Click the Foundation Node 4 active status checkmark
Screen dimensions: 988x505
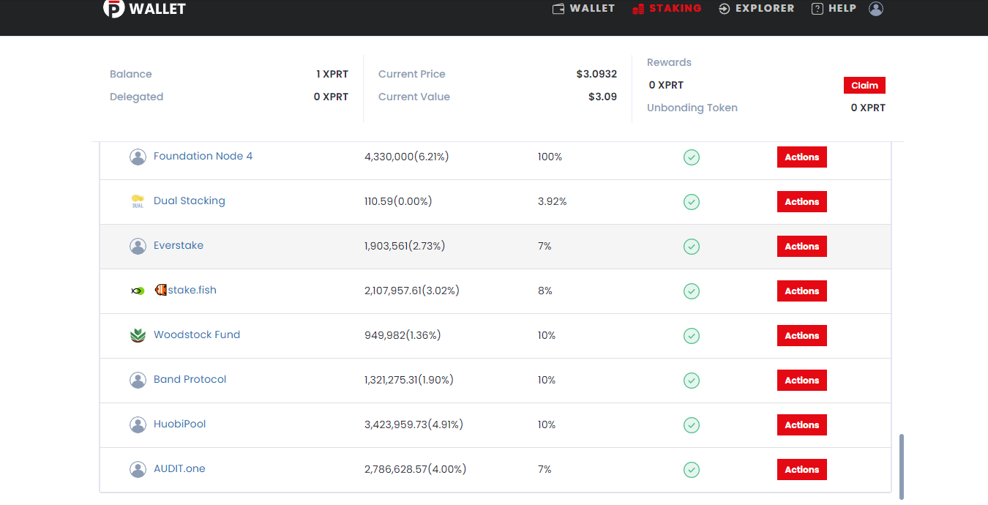[692, 157]
